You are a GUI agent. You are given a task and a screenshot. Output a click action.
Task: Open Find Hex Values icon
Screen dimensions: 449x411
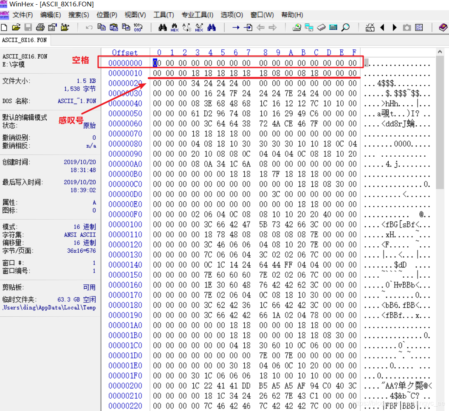point(175,28)
